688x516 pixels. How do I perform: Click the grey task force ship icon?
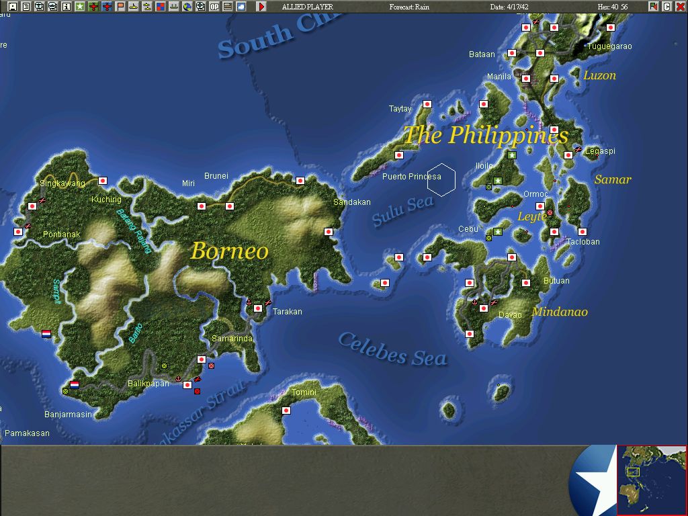click(x=174, y=6)
